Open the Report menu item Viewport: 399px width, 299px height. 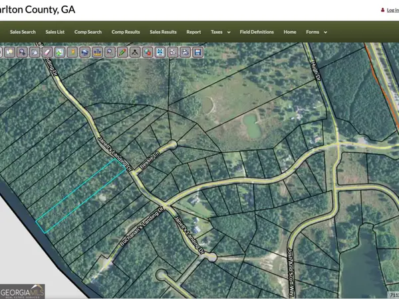tap(194, 32)
